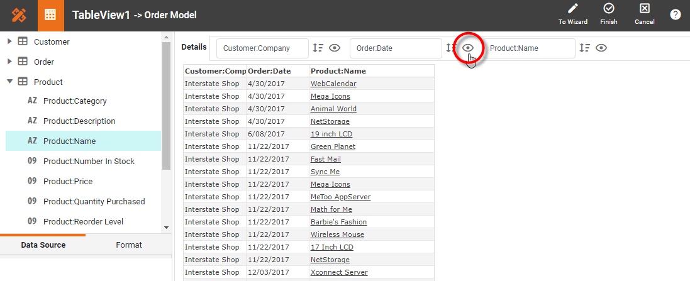Click the app logo icon
Screen dimensions: 690x281
pyautogui.click(x=19, y=15)
